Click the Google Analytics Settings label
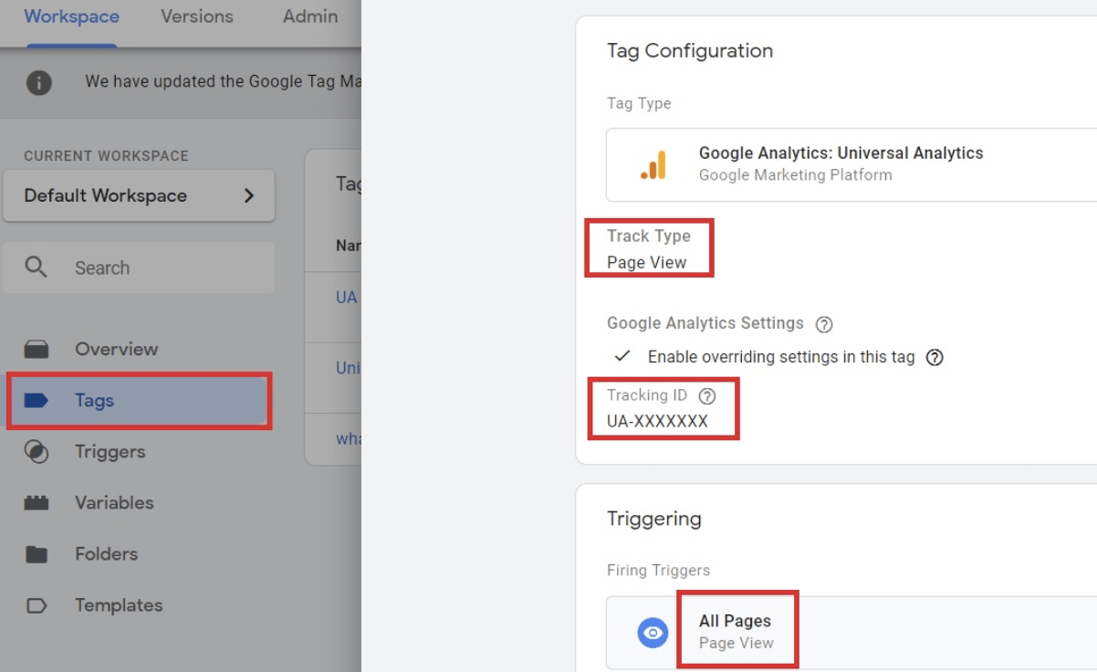Screen dimensions: 1097x672 coord(705,323)
